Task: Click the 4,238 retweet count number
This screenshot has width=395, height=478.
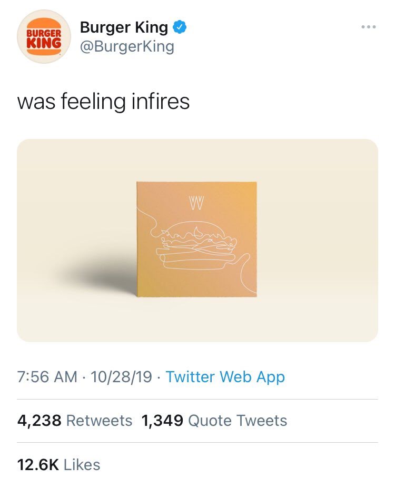Action: click(39, 421)
